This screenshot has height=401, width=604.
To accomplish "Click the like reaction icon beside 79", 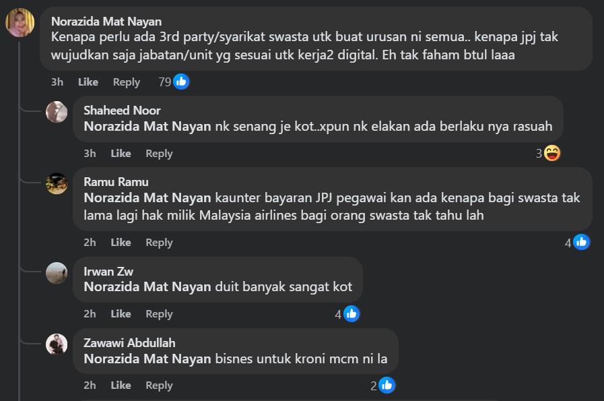I will coord(181,82).
